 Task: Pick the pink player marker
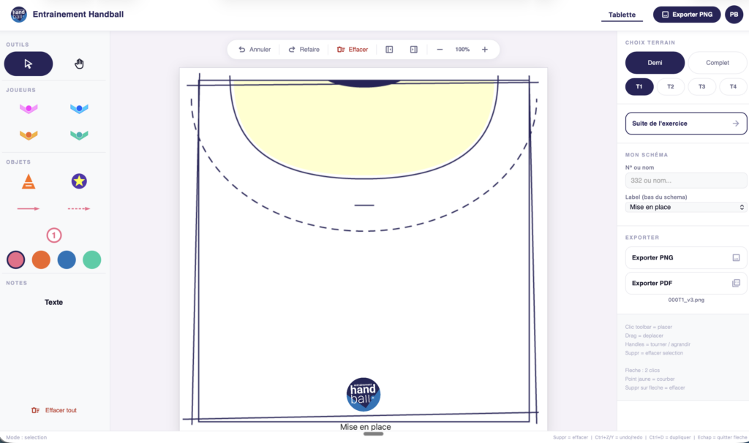[29, 109]
